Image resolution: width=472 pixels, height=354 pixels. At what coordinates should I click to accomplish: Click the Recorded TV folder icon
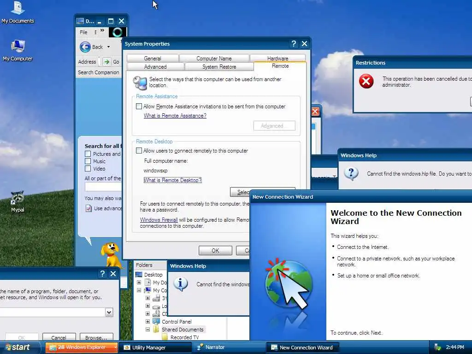165,337
